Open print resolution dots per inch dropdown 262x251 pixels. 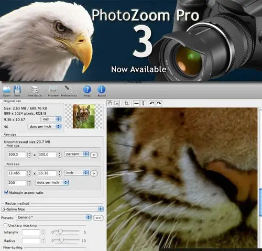pyautogui.click(x=52, y=183)
